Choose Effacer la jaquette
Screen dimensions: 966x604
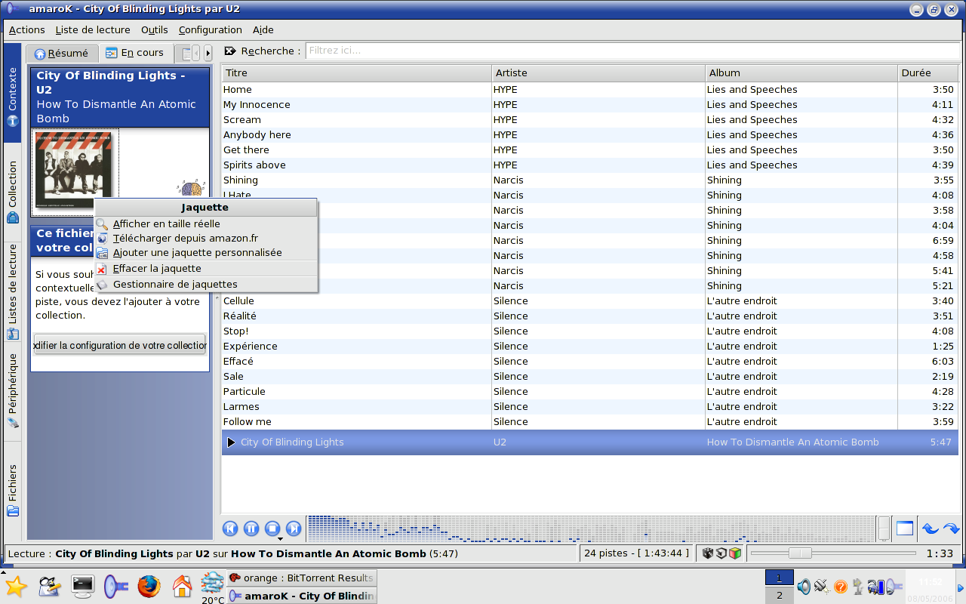(205, 269)
